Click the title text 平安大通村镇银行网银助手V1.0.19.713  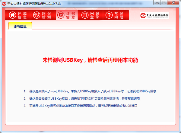tap(34, 4)
